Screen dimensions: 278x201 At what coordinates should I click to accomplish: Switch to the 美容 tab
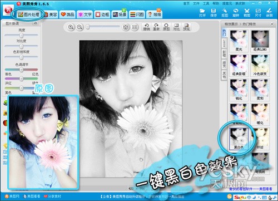[x=51, y=14]
